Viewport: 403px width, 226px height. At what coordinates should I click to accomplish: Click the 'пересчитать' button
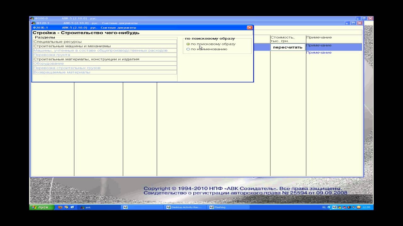[287, 47]
